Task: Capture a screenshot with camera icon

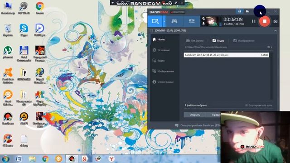Action: click(x=275, y=21)
